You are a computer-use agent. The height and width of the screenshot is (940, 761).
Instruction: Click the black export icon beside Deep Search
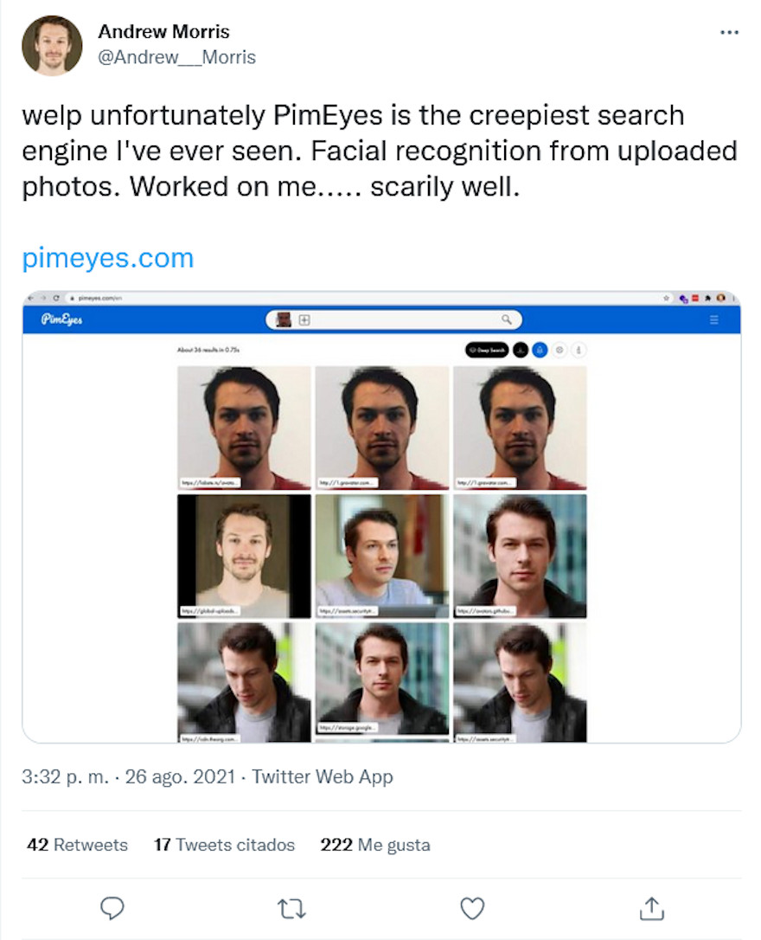pos(520,350)
